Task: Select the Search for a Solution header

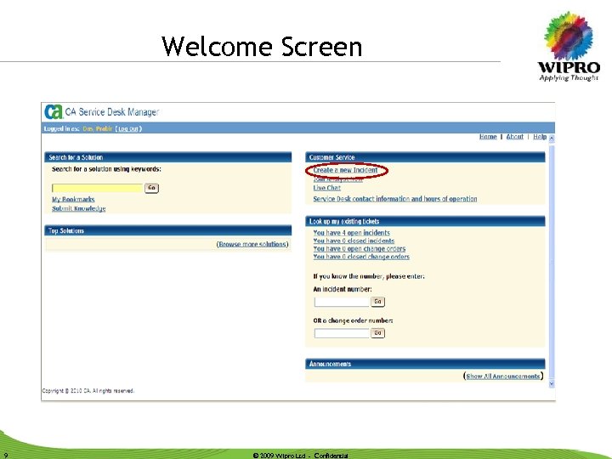Action: (x=167, y=157)
